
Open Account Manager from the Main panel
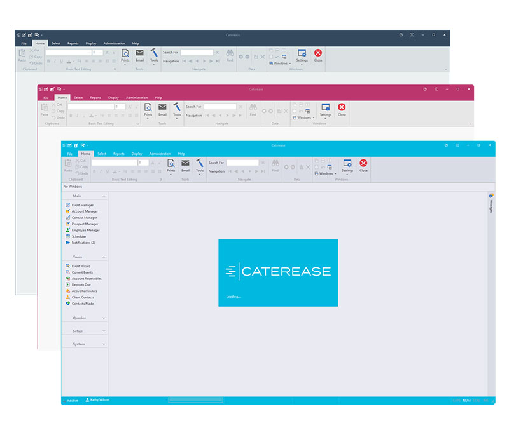81,211
